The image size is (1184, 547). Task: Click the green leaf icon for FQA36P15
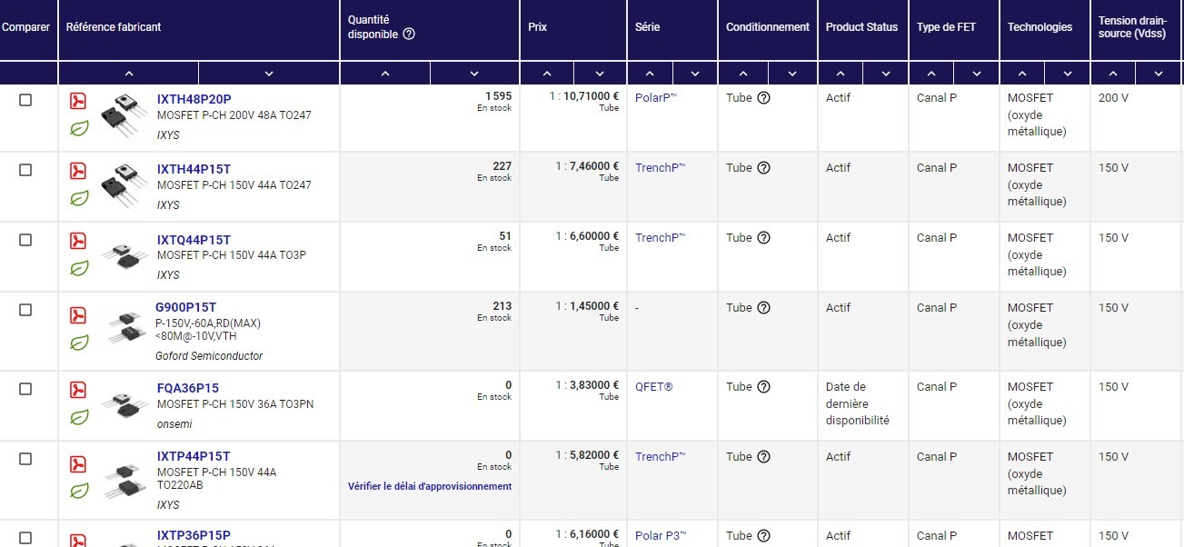tap(80, 417)
